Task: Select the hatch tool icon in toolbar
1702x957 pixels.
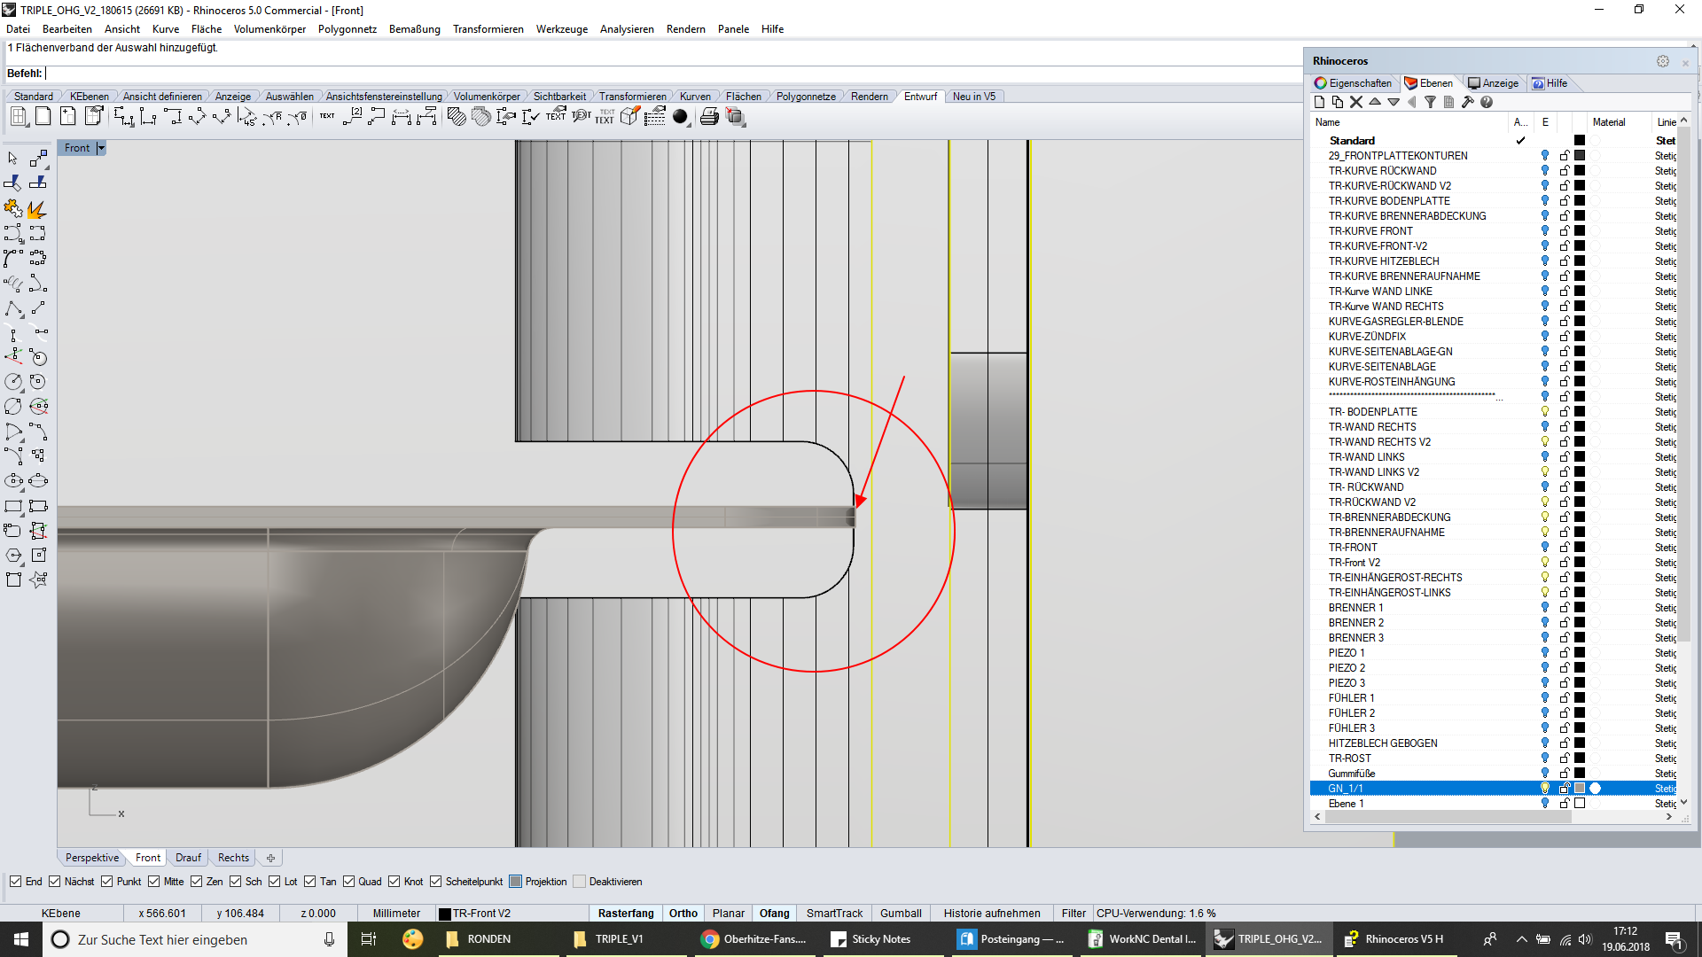Action: coord(457,117)
